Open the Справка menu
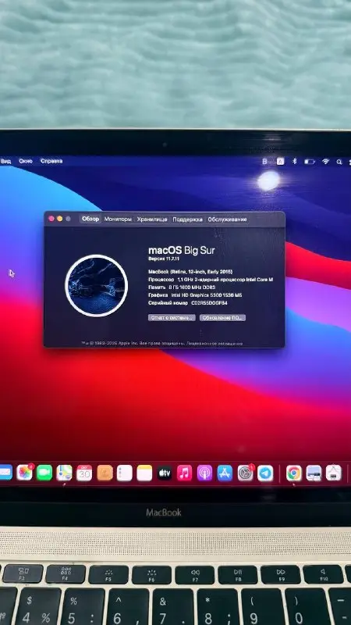 tap(51, 162)
